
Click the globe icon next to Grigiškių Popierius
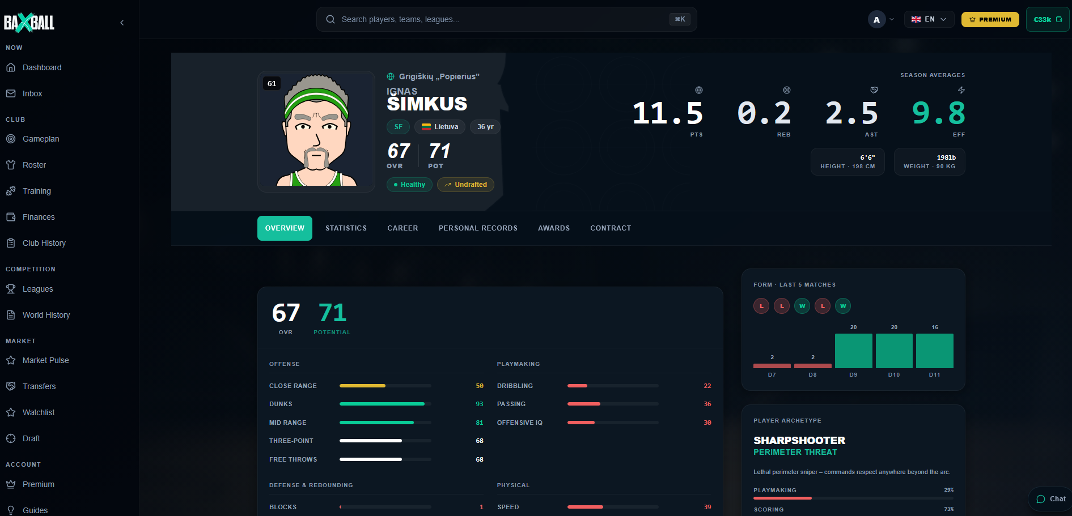pos(391,76)
